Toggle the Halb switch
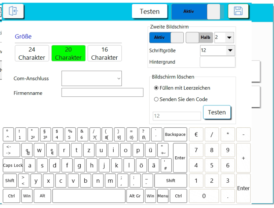This screenshot has height=208, width=274. point(198,38)
